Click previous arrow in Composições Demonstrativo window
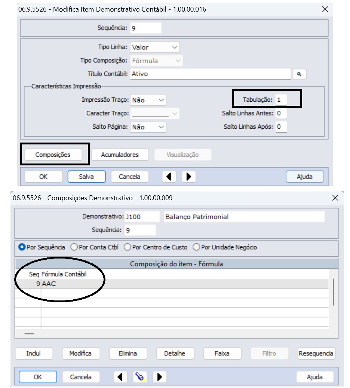The height and width of the screenshot is (388, 350). click(120, 377)
